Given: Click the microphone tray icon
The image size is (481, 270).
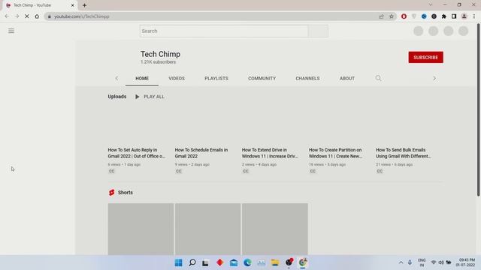Looking at the screenshot, I should pos(410,262).
